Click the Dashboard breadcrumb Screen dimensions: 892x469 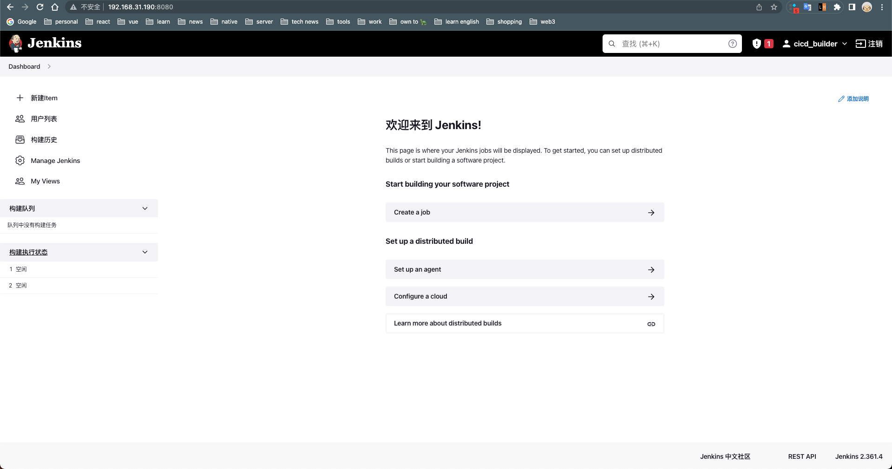24,66
